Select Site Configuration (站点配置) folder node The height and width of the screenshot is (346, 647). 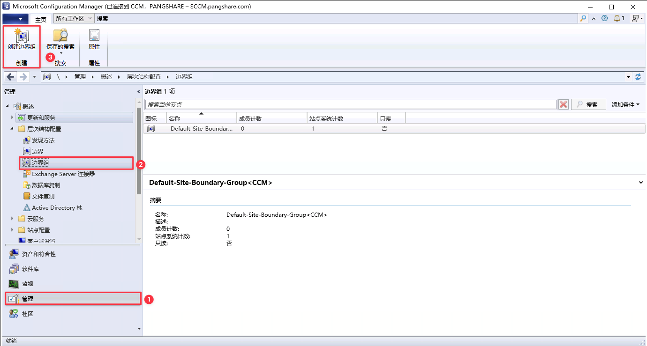pos(38,230)
